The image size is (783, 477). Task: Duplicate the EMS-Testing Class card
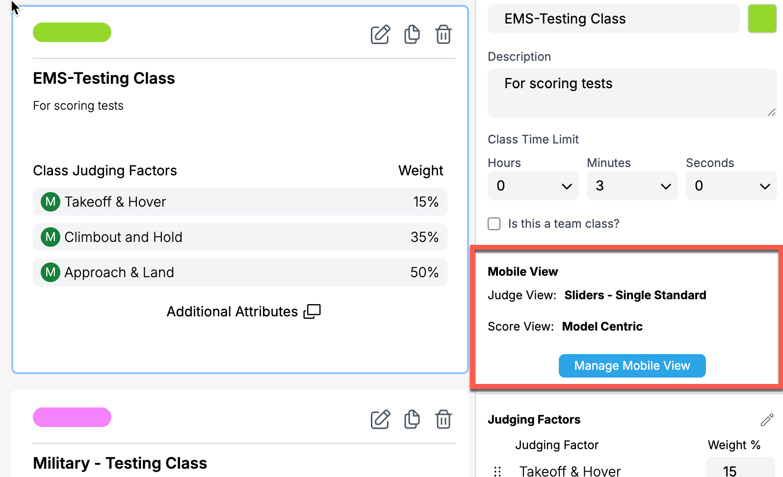(412, 34)
